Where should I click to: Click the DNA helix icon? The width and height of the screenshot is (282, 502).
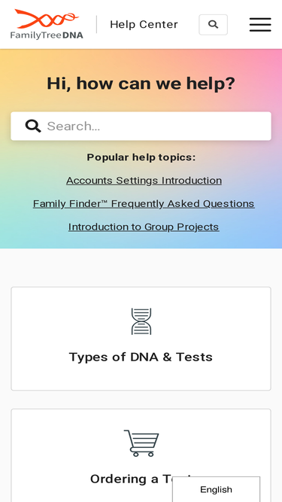pos(141,321)
